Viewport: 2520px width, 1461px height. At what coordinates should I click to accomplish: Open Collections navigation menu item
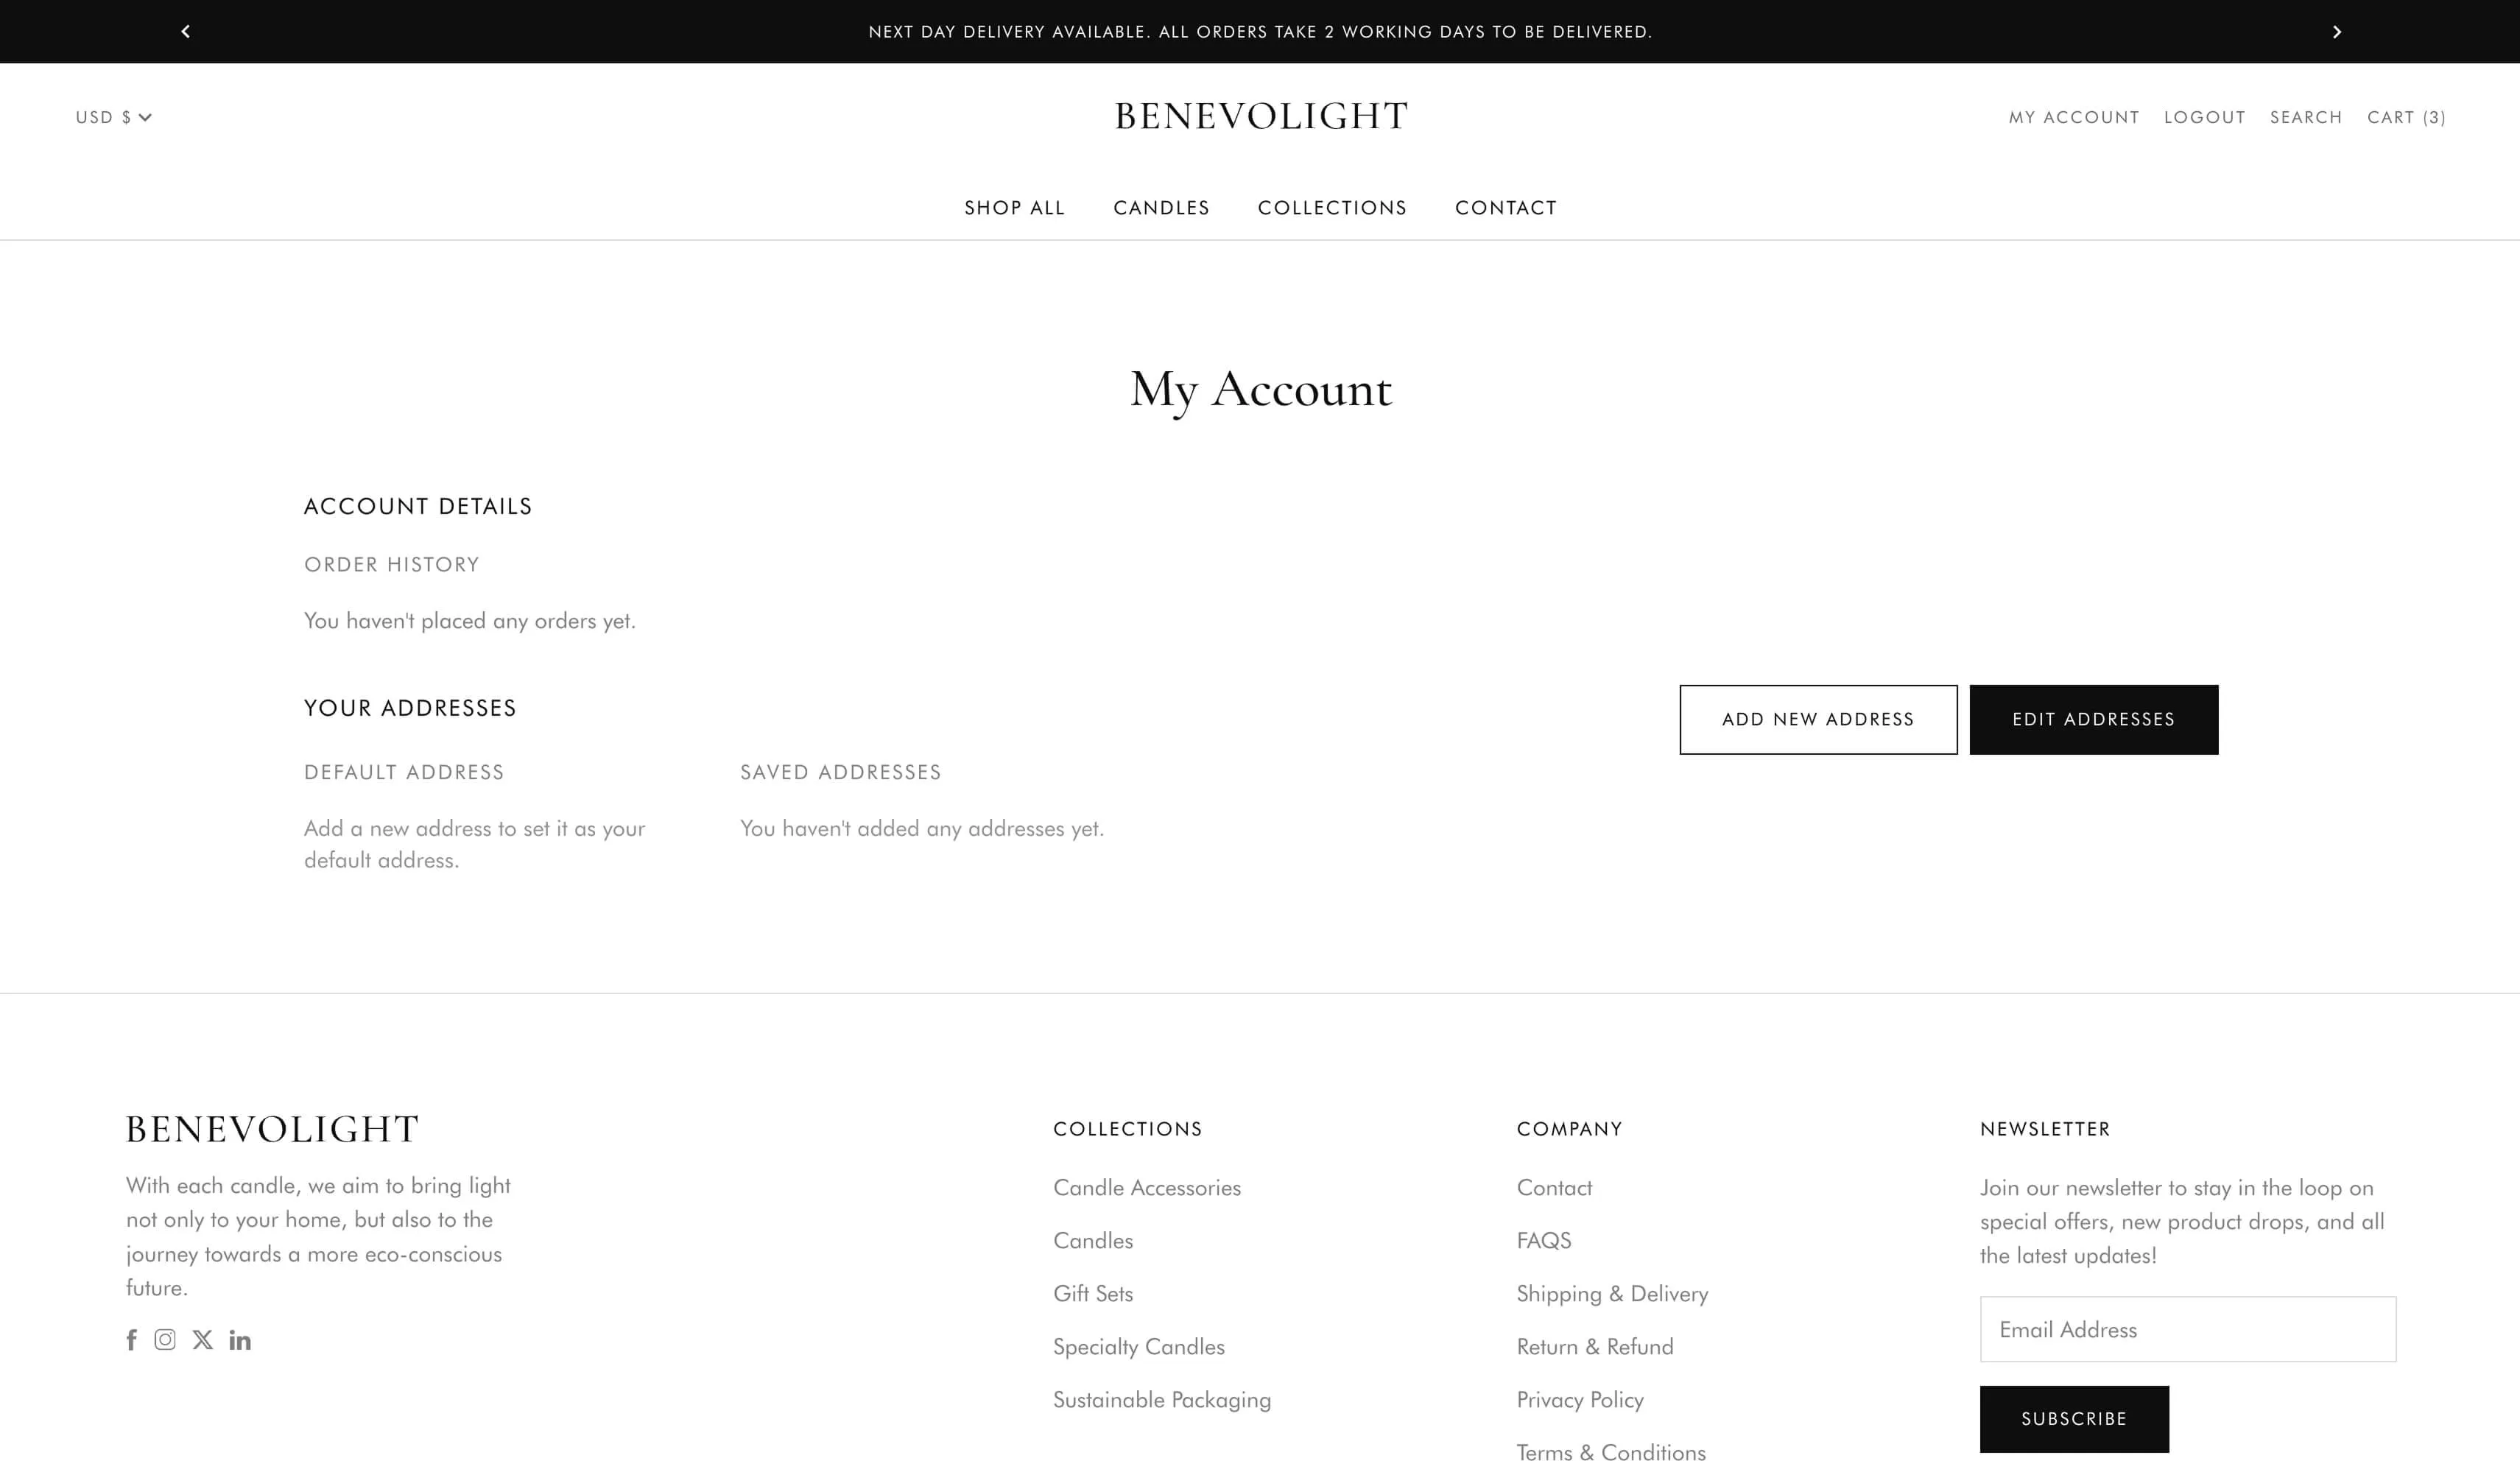[x=1332, y=208]
